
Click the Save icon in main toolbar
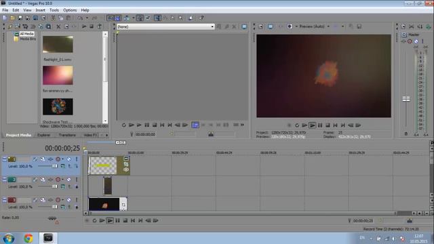(20, 18)
